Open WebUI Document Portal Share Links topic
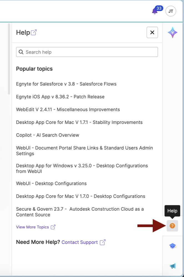184x277 pixels. pos(84,151)
